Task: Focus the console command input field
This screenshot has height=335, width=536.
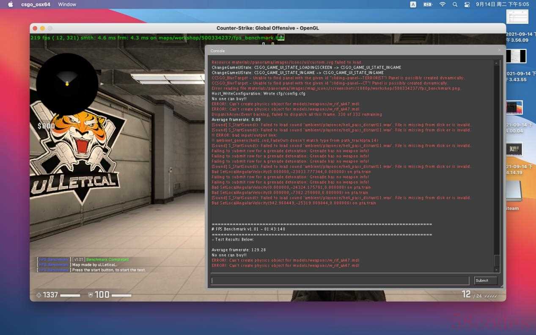Action: 340,280
